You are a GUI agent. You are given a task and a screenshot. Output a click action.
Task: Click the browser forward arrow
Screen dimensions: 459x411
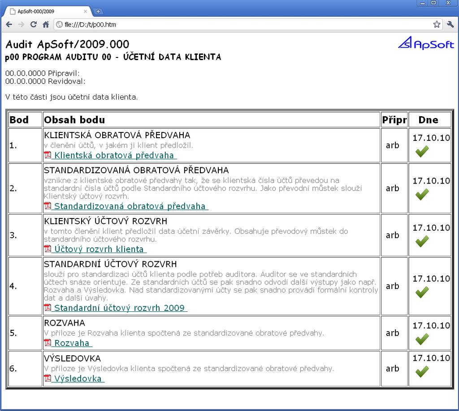[21, 25]
